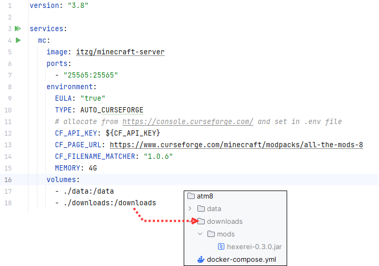Click the jar file icon for hexerei-0.3.0.jar

(221, 246)
